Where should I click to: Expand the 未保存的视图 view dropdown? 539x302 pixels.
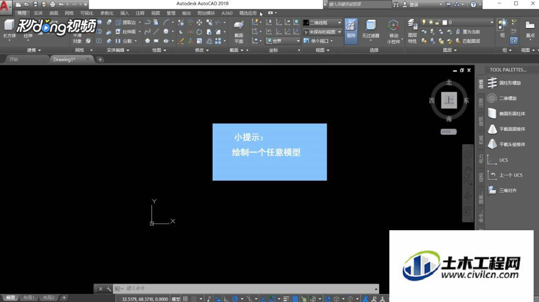[x=322, y=32]
